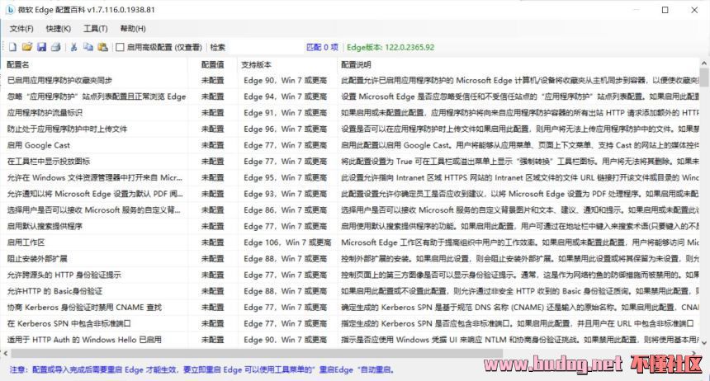Click Edge版本: 122.0.2365.92 label
710x381 pixels.
tap(390, 47)
